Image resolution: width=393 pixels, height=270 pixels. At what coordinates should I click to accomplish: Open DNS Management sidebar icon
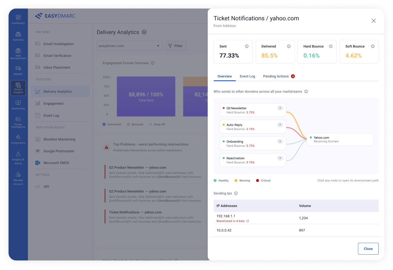click(18, 54)
